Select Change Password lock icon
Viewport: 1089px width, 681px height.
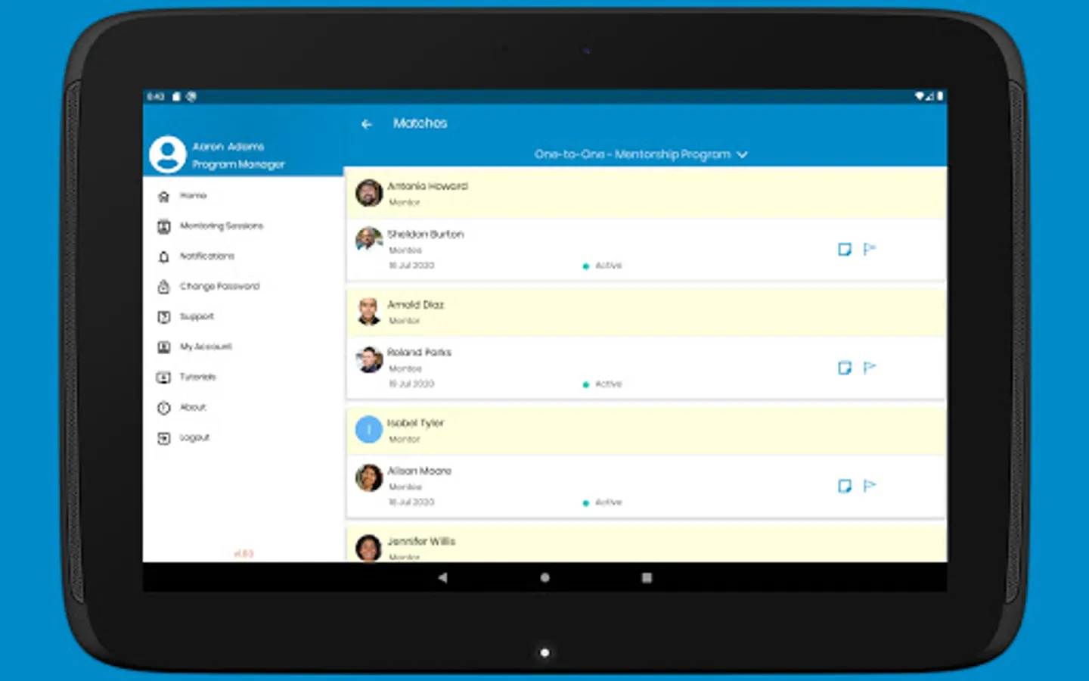coord(165,286)
